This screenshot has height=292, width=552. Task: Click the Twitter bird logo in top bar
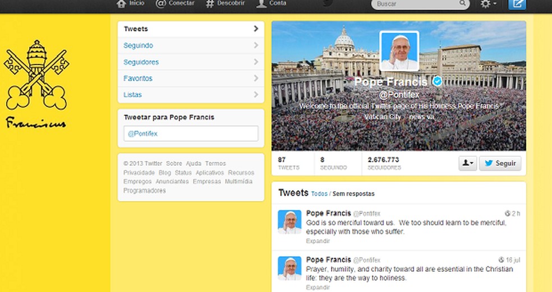[x=328, y=3]
